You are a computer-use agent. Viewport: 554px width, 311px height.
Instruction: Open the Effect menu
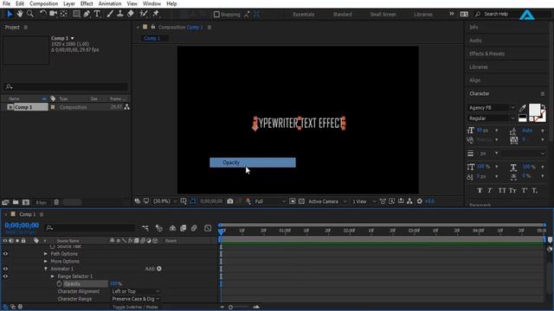[x=87, y=3]
